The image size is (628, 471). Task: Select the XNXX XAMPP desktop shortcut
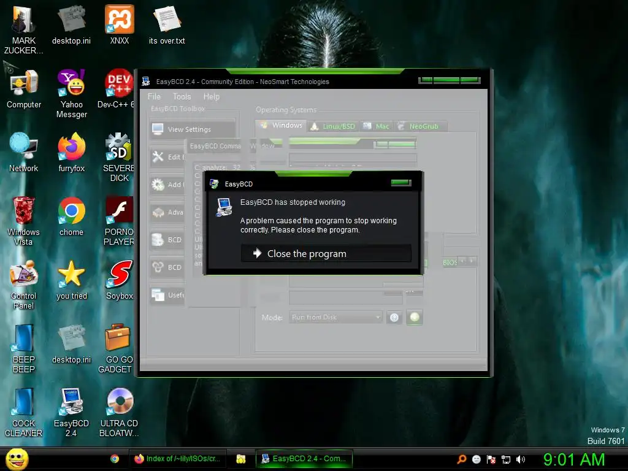120,25
